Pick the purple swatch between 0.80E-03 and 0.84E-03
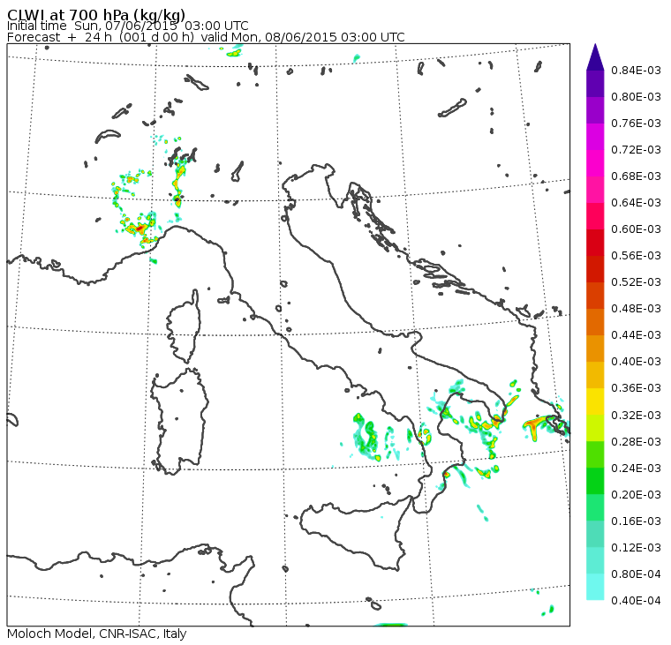 coord(595,84)
